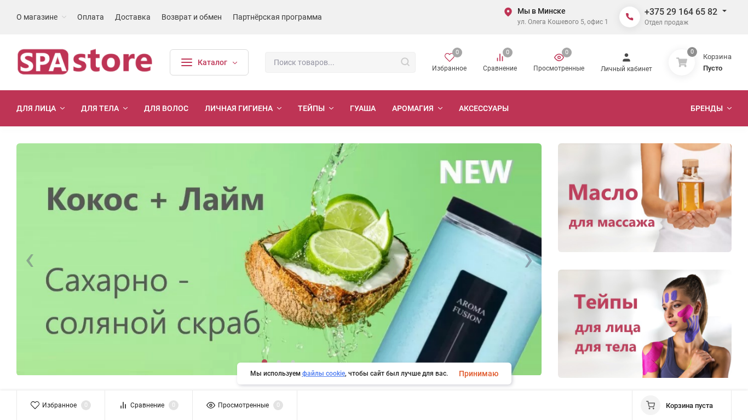Expand the Каталог dropdown button
The image size is (748, 420).
209,62
